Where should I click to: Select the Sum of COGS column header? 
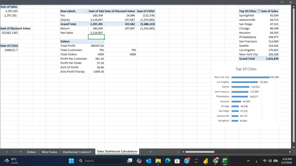coord(146,11)
